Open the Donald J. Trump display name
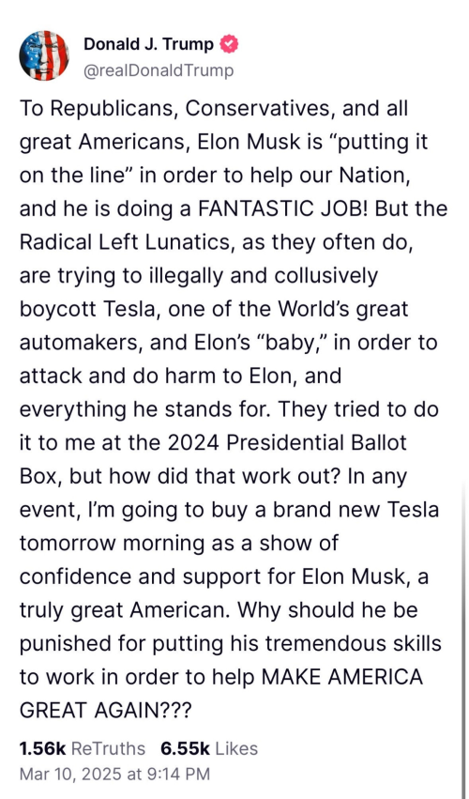 coord(148,45)
